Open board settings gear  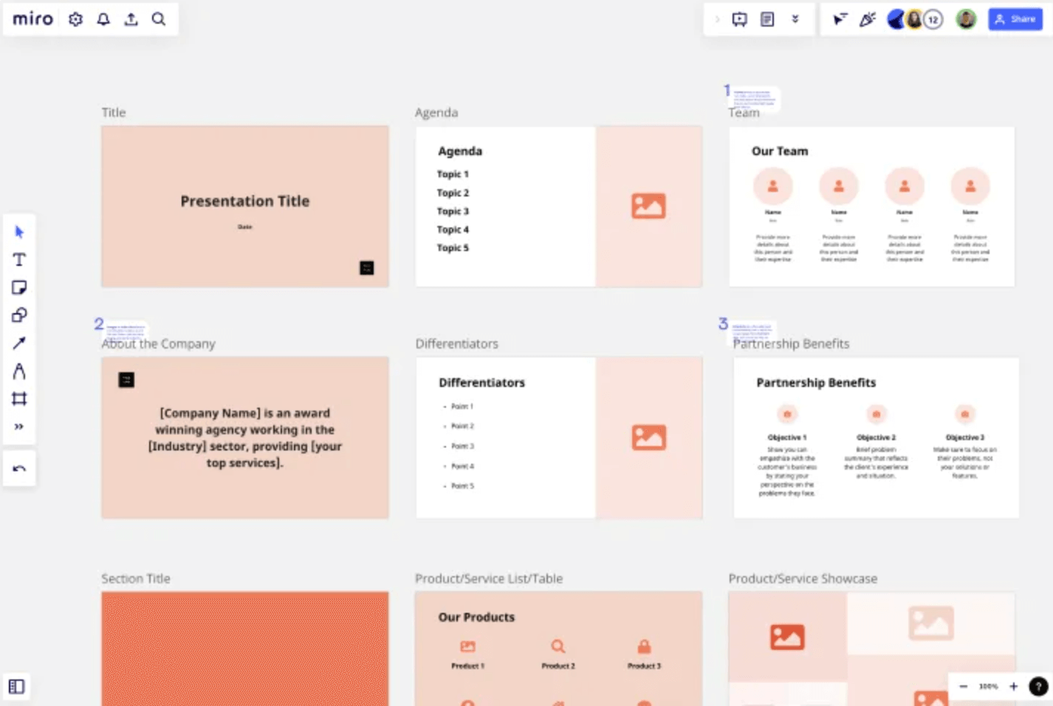click(x=75, y=19)
